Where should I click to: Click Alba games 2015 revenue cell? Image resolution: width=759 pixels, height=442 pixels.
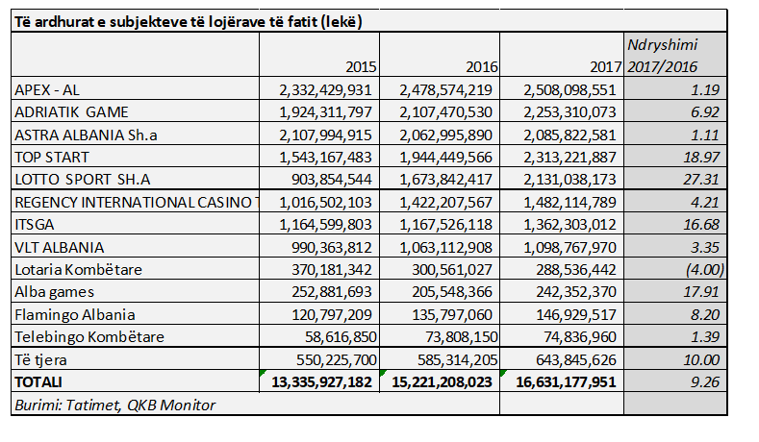click(x=319, y=292)
